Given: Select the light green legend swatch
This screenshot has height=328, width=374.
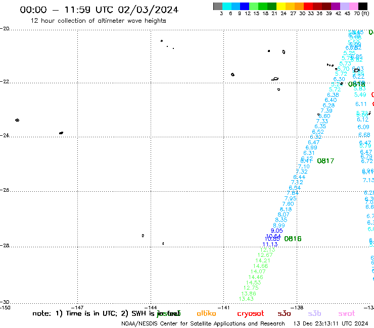Looking at the screenshot, I should tap(254, 6).
